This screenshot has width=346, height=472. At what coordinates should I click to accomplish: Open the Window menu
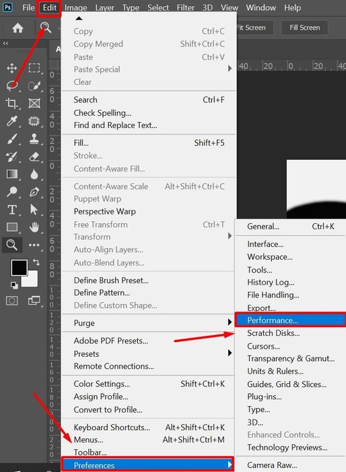click(261, 7)
